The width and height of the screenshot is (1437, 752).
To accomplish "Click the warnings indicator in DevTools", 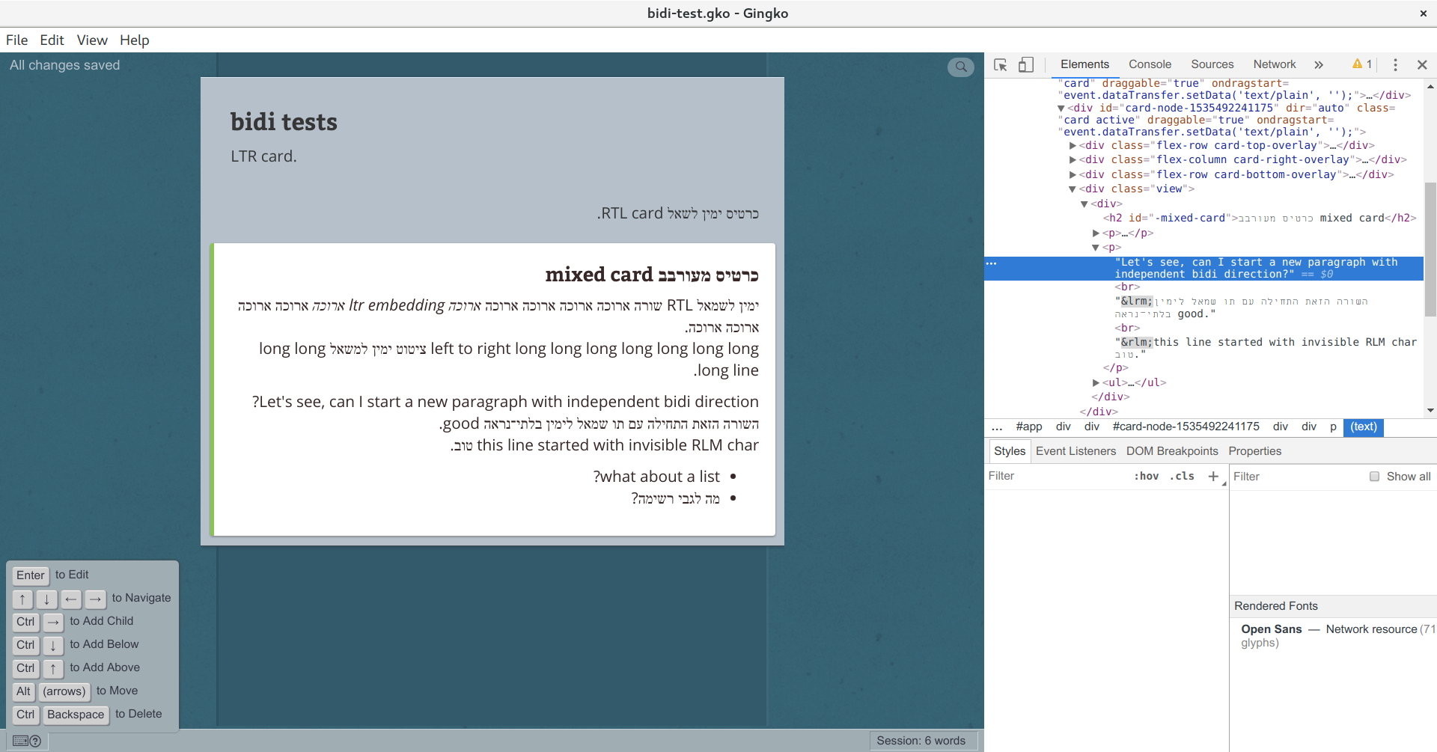I will coord(1361,64).
